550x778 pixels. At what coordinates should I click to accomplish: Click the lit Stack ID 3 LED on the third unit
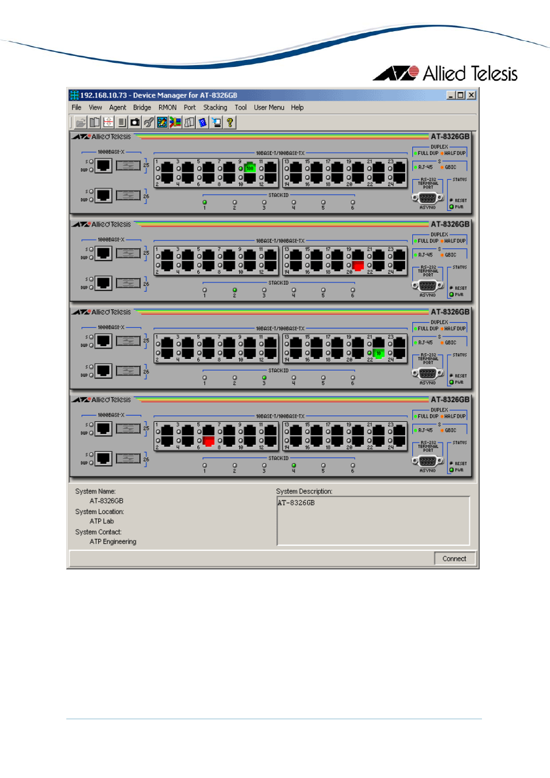coord(264,377)
